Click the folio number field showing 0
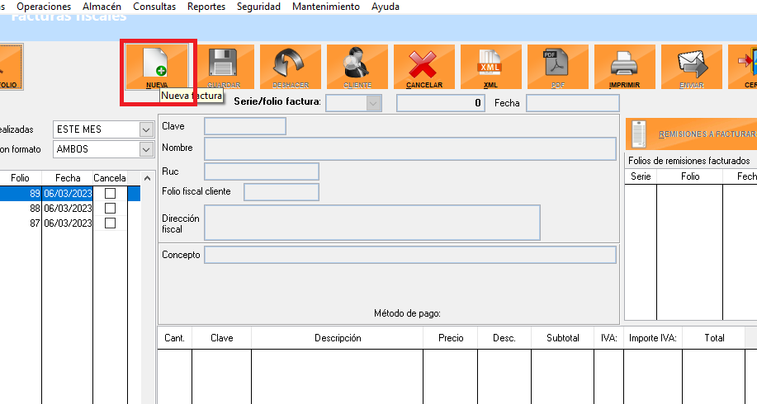 441,103
